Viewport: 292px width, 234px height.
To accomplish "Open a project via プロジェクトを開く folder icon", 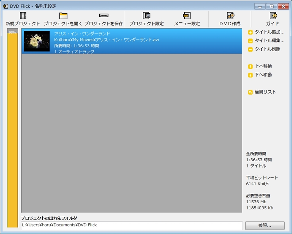I will click(63, 16).
